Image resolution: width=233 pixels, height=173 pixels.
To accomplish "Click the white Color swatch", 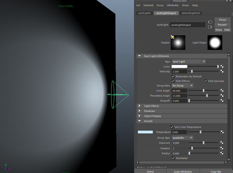I will pyautogui.click(x=180, y=67).
